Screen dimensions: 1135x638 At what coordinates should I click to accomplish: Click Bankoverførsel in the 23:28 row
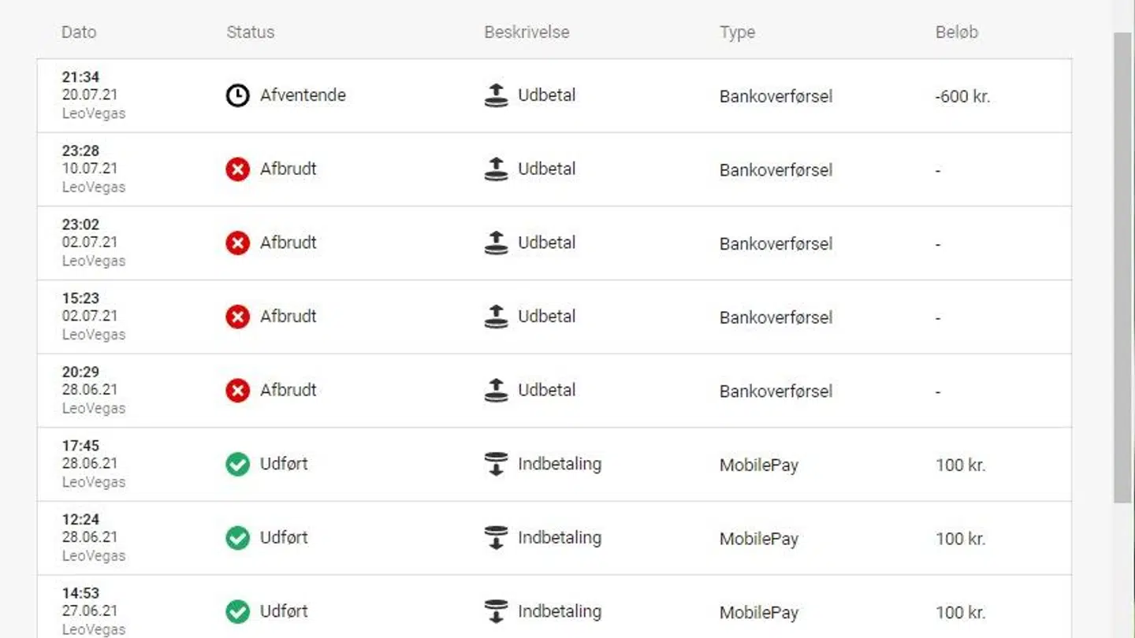pyautogui.click(x=776, y=170)
